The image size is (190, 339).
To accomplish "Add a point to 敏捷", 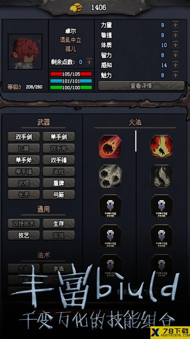I will tap(175, 35).
